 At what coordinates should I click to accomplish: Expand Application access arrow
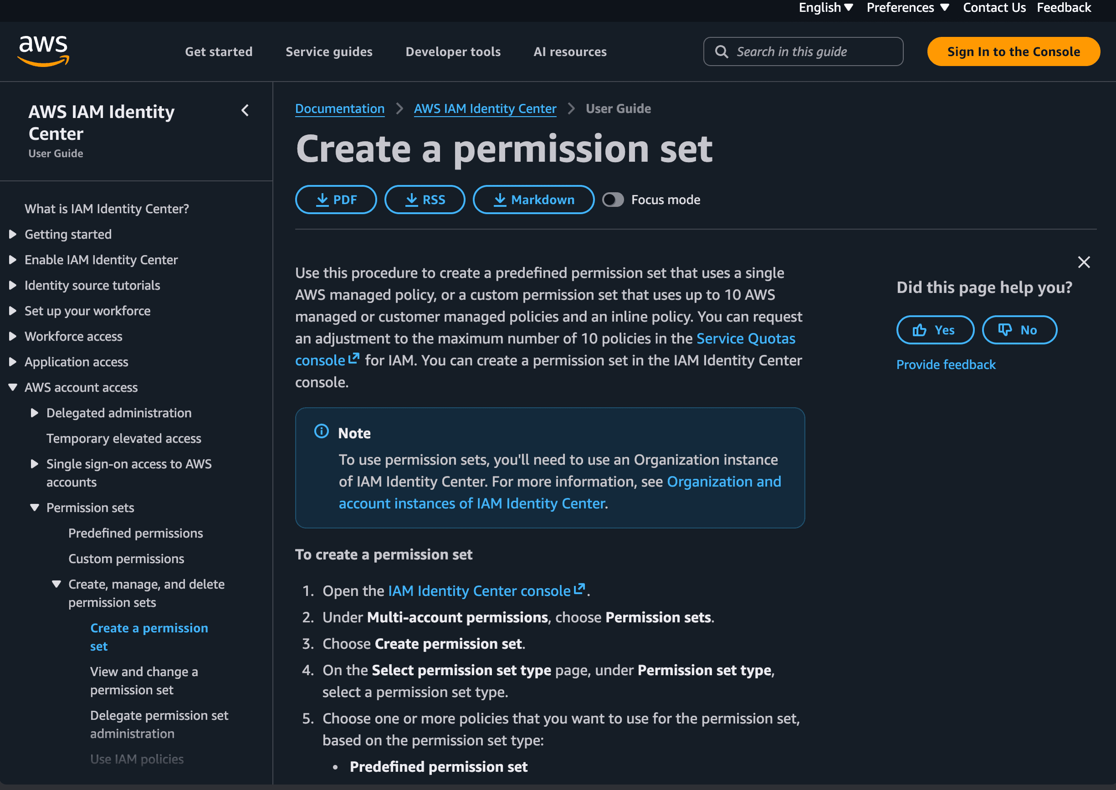click(13, 362)
